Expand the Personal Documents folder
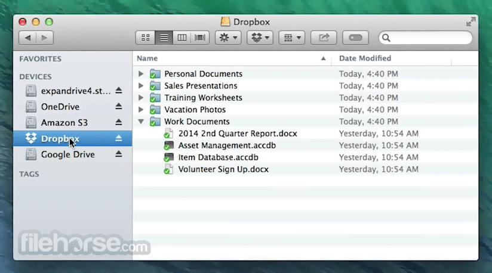Screen dimensions: 492x273 point(141,74)
